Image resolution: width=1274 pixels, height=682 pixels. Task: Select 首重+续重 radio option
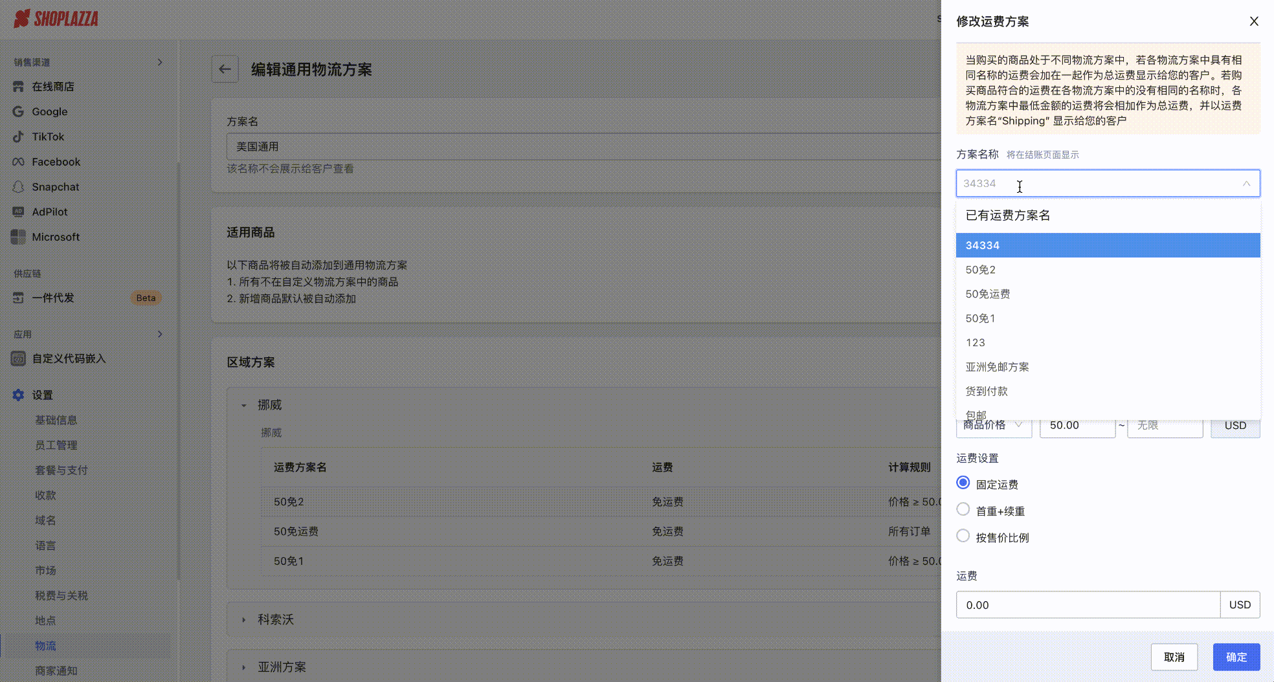click(963, 510)
